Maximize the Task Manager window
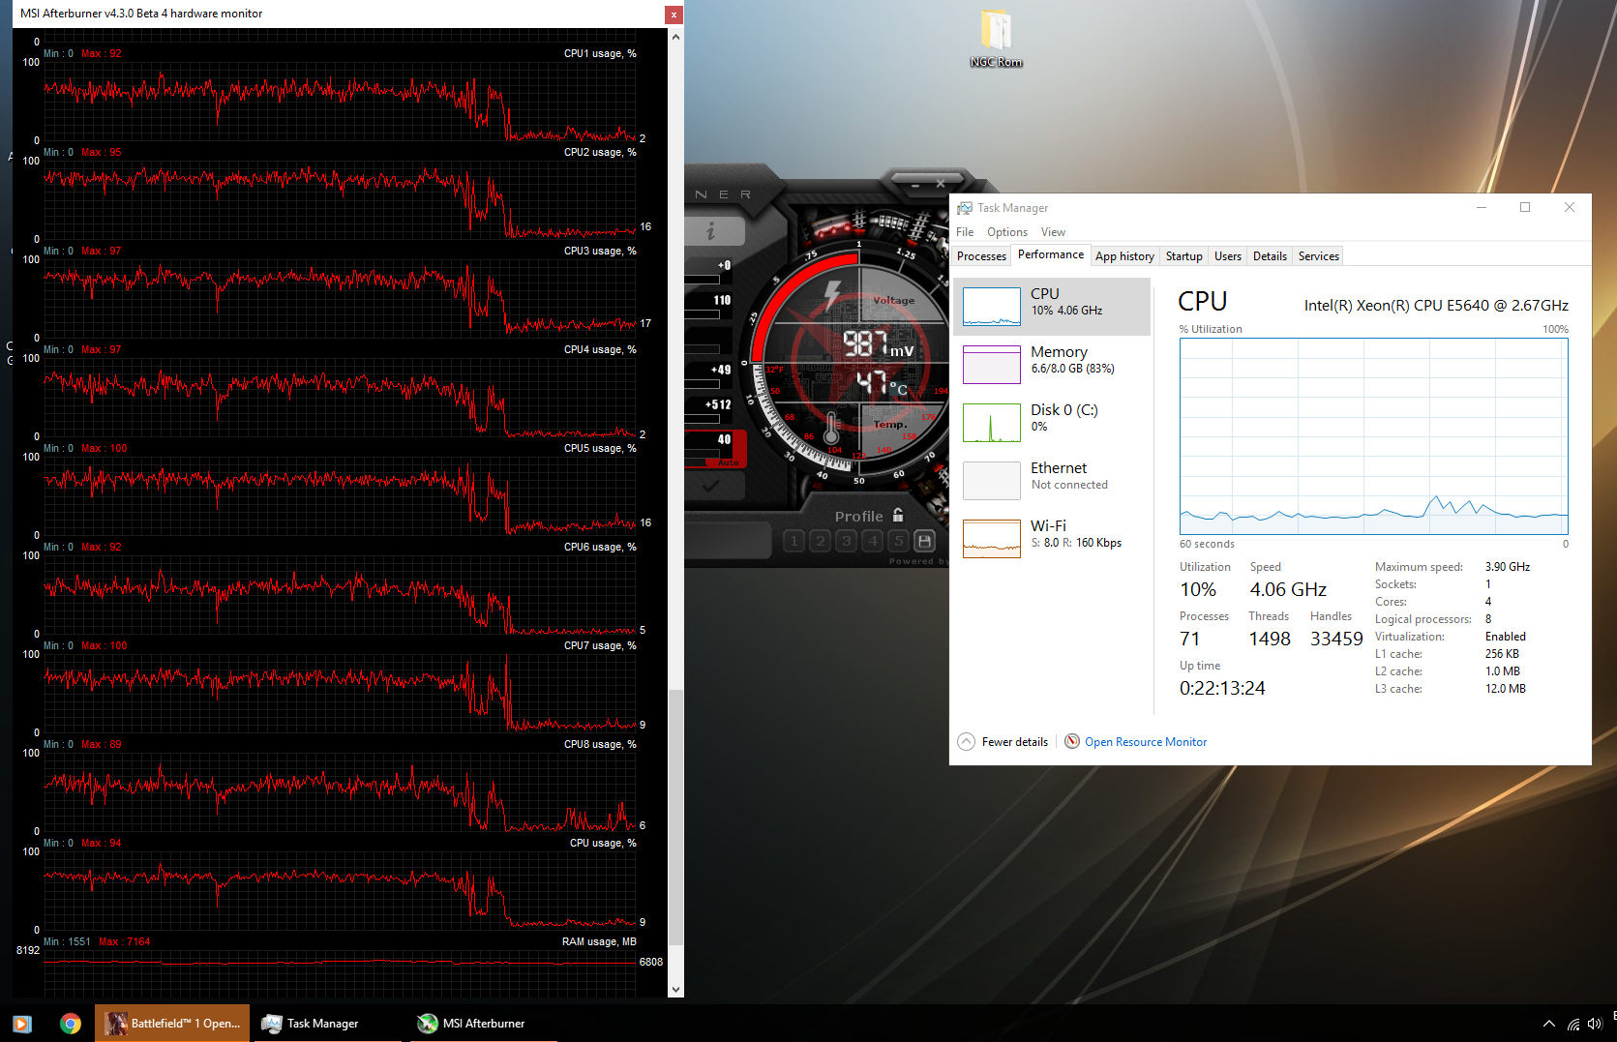 [1525, 207]
